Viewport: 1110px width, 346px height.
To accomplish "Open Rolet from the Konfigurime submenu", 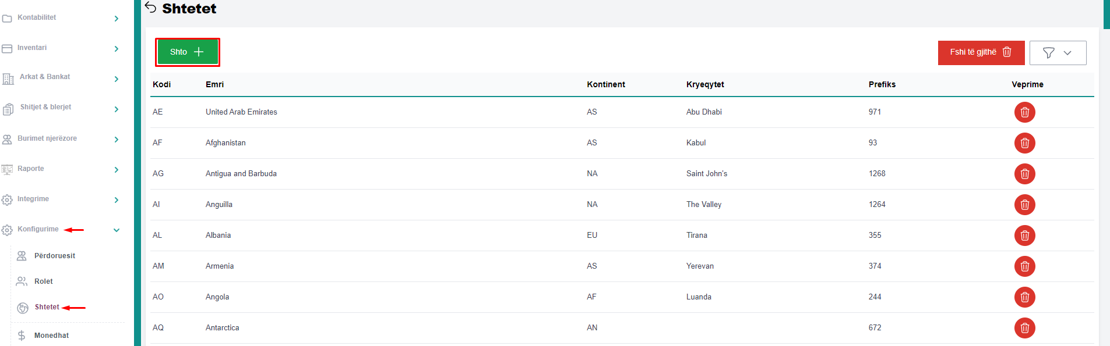I will point(43,281).
